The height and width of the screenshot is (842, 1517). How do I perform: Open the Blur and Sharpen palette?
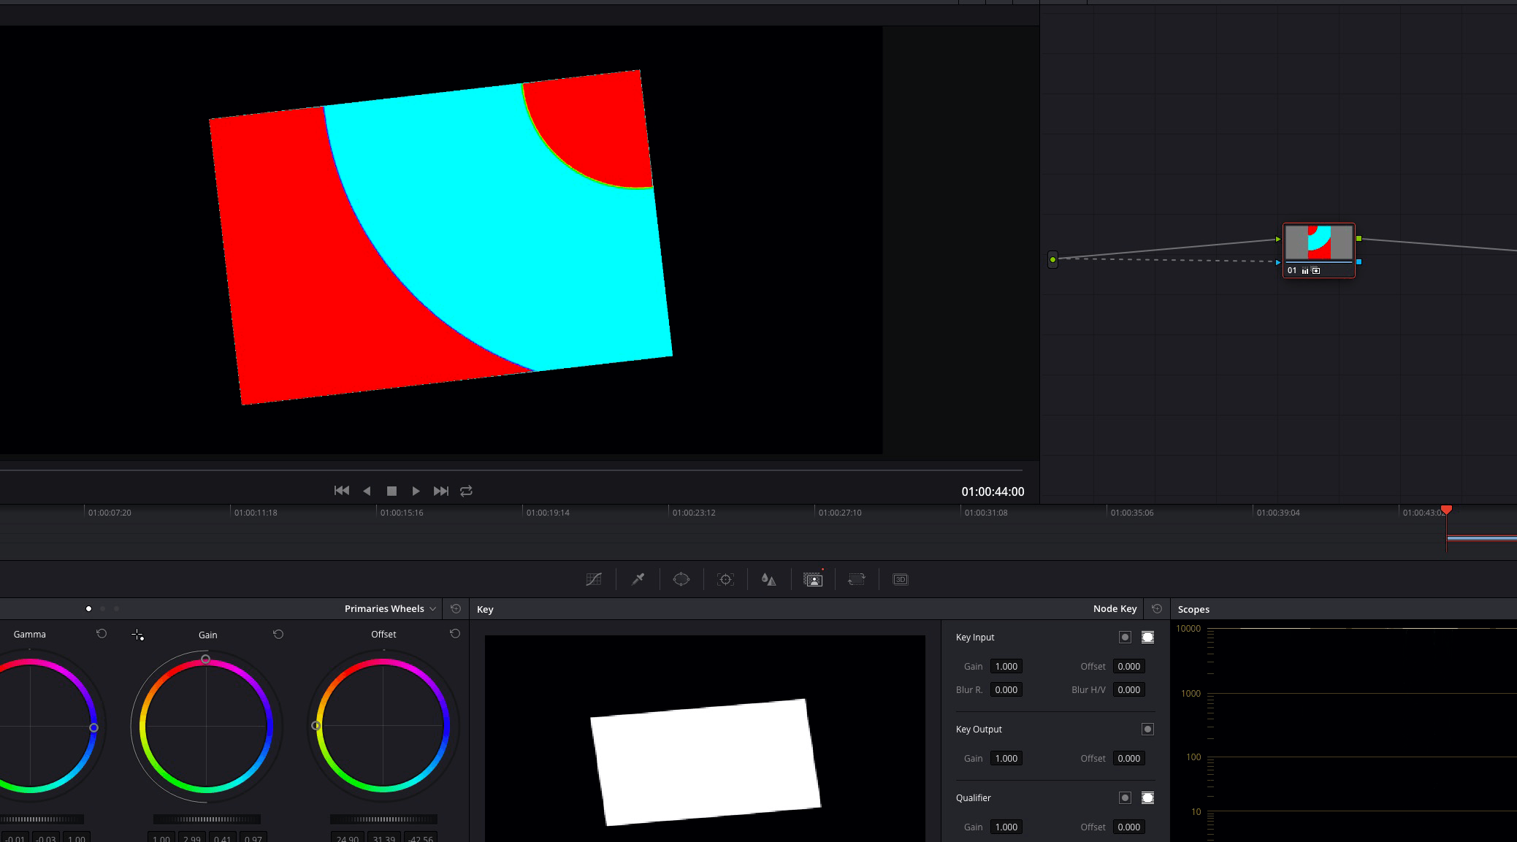pos(768,579)
